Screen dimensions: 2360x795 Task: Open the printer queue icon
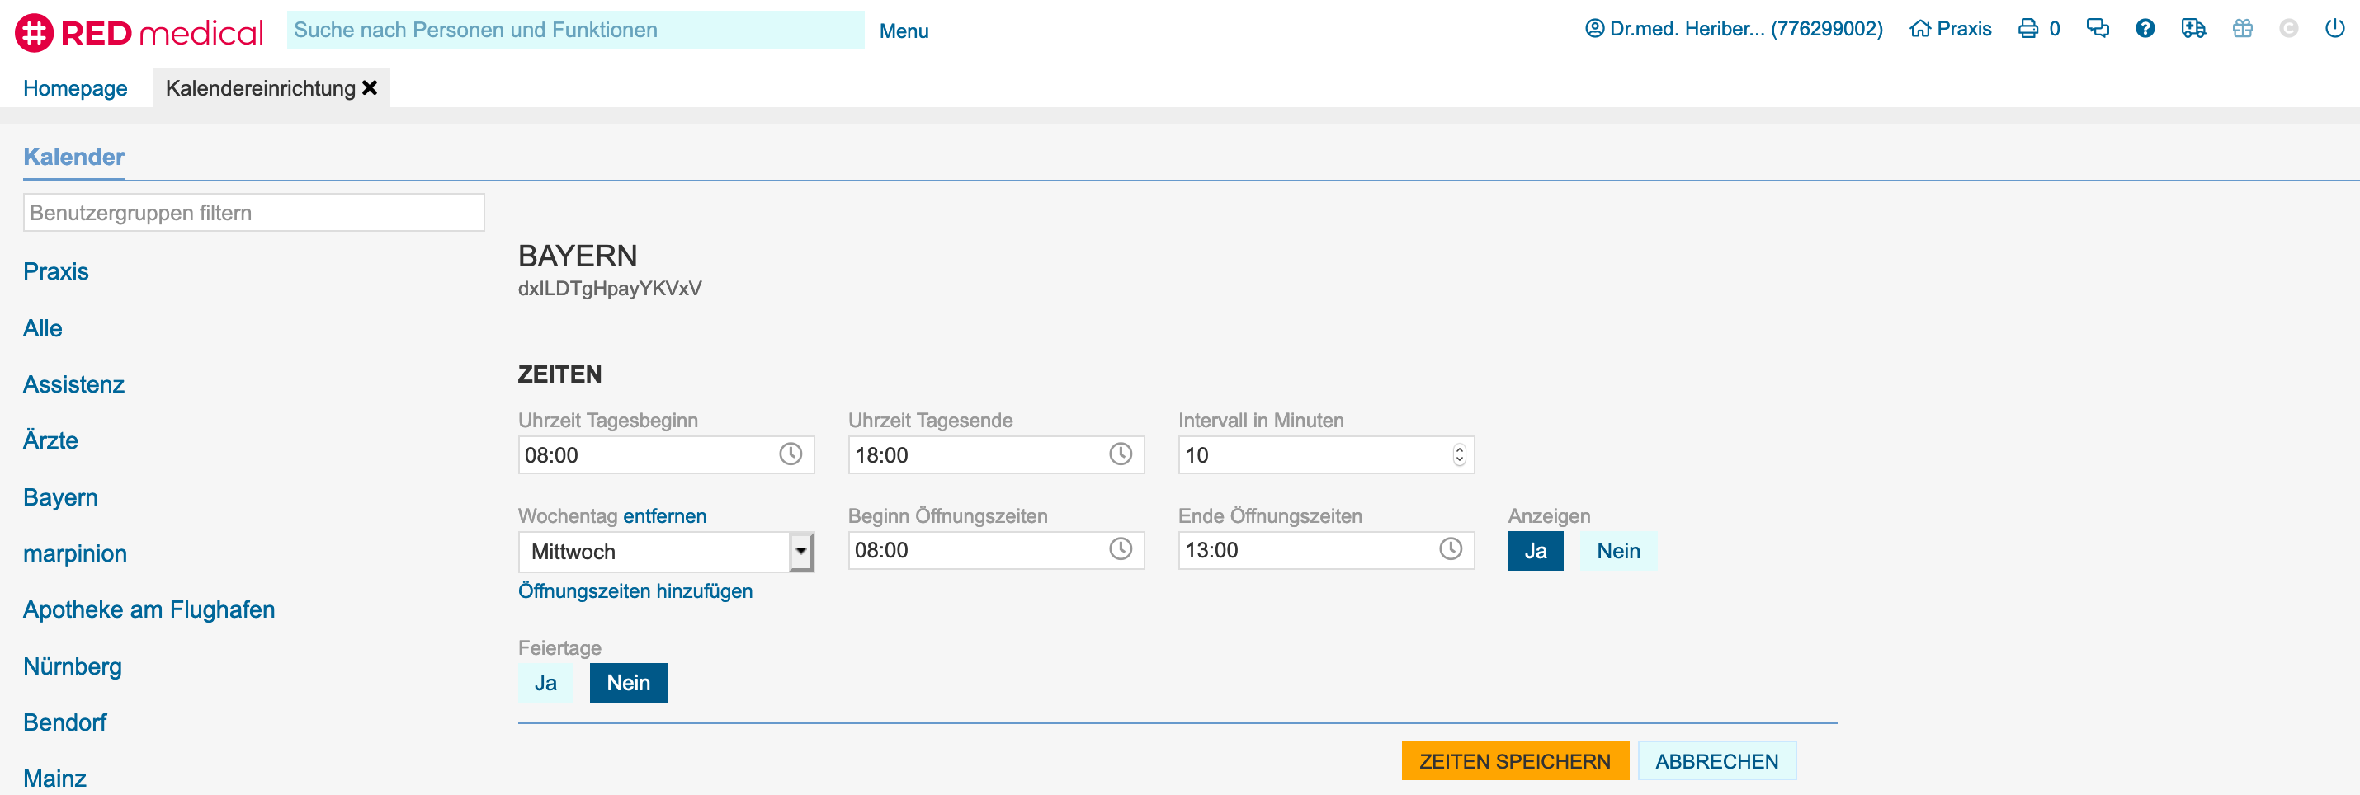click(x=2028, y=28)
